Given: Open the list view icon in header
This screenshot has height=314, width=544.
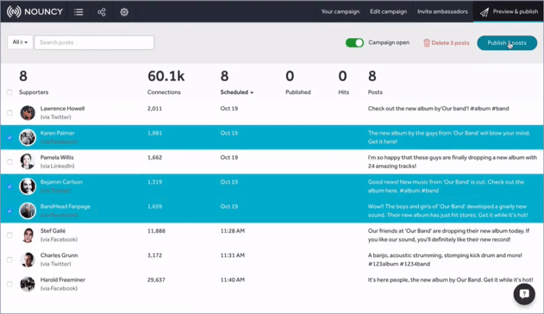Looking at the screenshot, I should coord(79,12).
